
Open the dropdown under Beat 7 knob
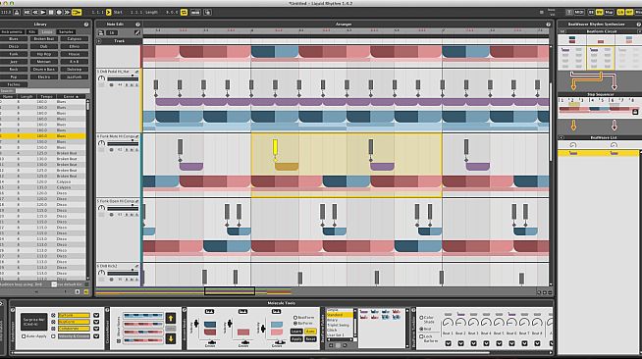coord(524,343)
